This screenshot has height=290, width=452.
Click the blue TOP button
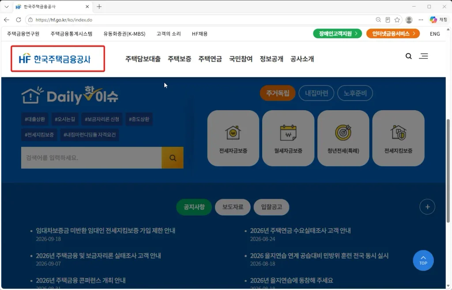pyautogui.click(x=423, y=260)
